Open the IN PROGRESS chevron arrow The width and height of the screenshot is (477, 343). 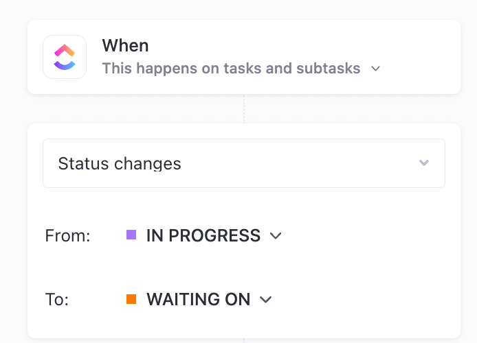tap(276, 236)
